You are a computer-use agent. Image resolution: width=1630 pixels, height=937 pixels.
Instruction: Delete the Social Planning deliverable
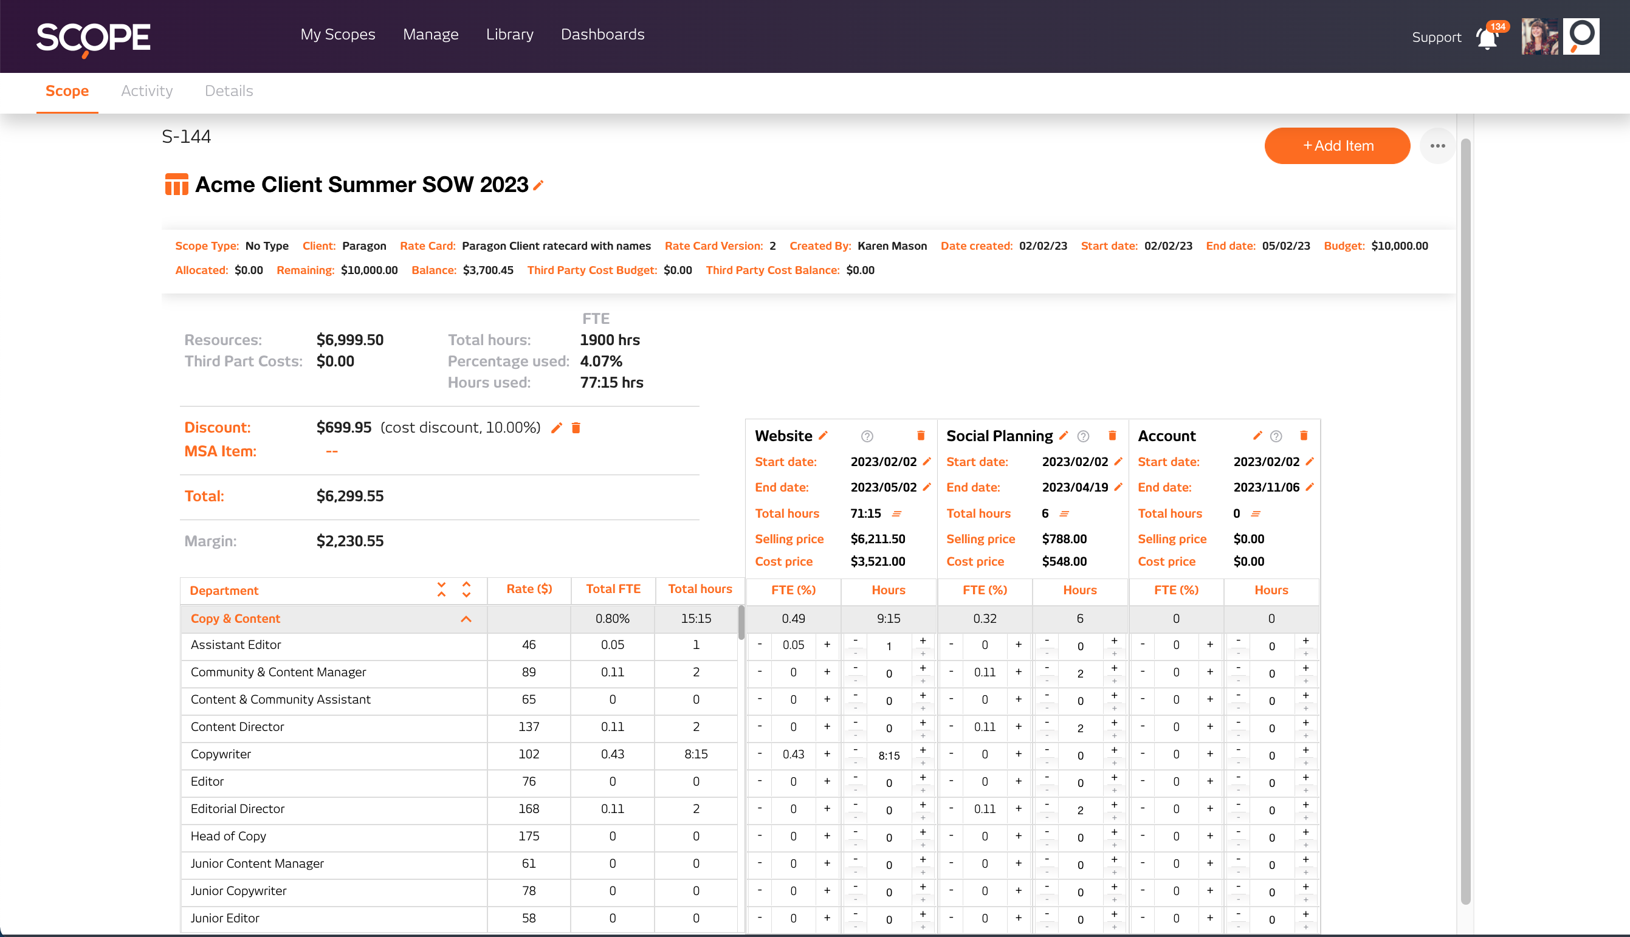pos(1112,436)
